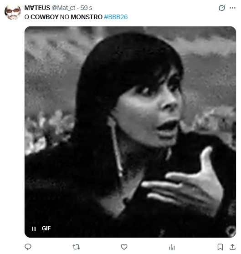The width and height of the screenshot is (241, 254).
Task: Like the post with the heart icon
Action: pos(124,247)
